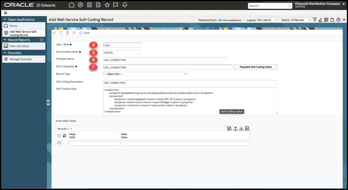Open the flag icon in the top bar
The width and height of the screenshot is (348, 190).
point(116,5)
